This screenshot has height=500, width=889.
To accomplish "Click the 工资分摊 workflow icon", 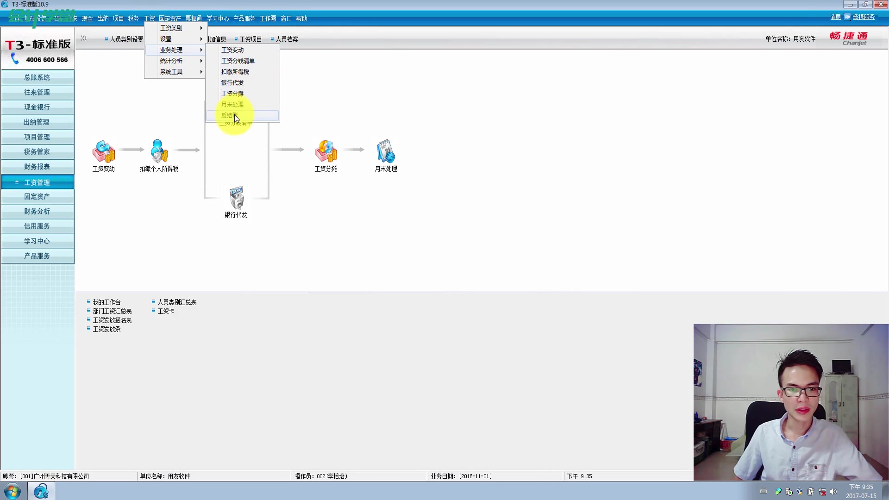I will click(326, 151).
